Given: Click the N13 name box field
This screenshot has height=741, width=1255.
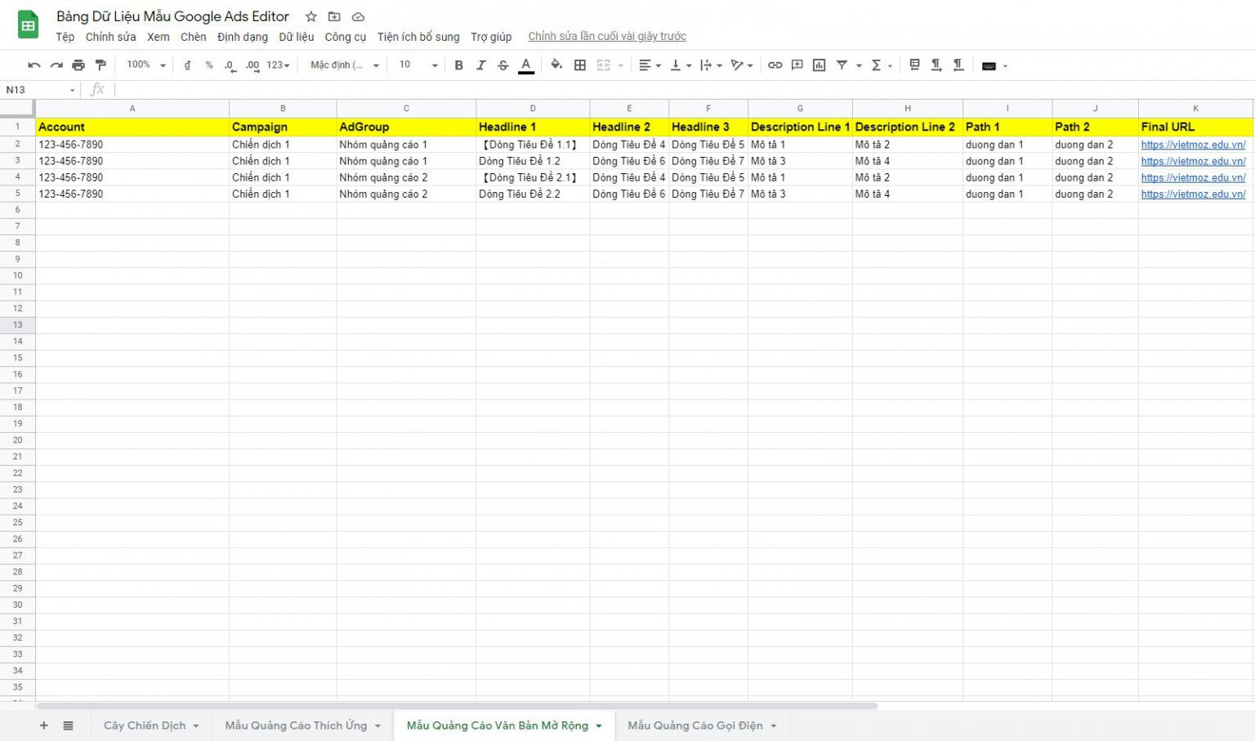Looking at the screenshot, I should pyautogui.click(x=39, y=90).
